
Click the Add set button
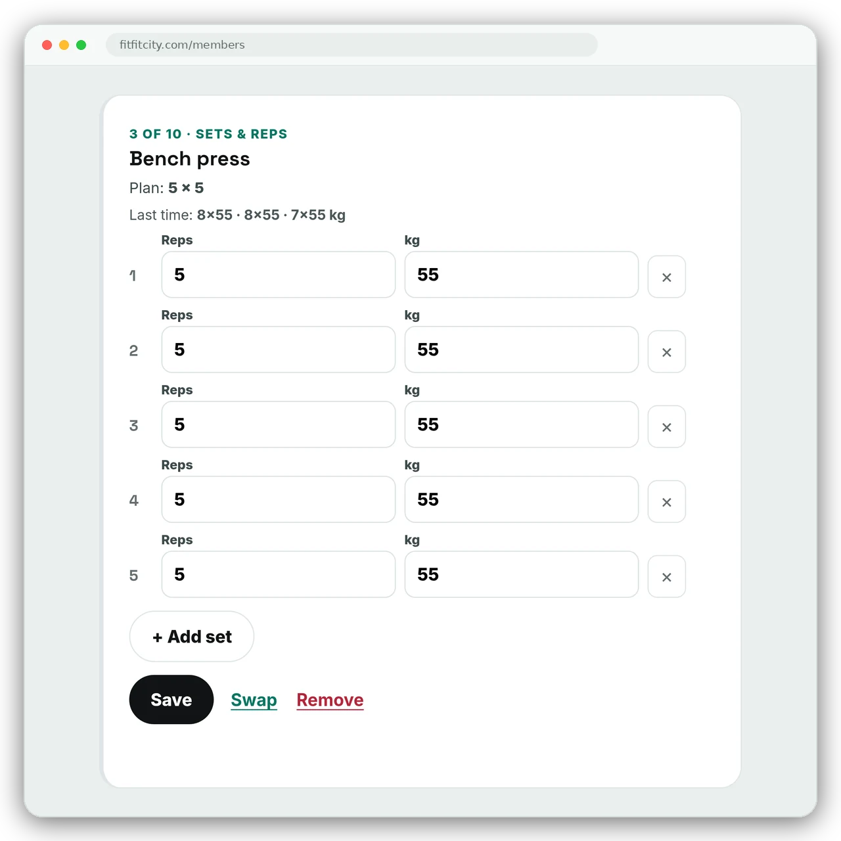192,637
